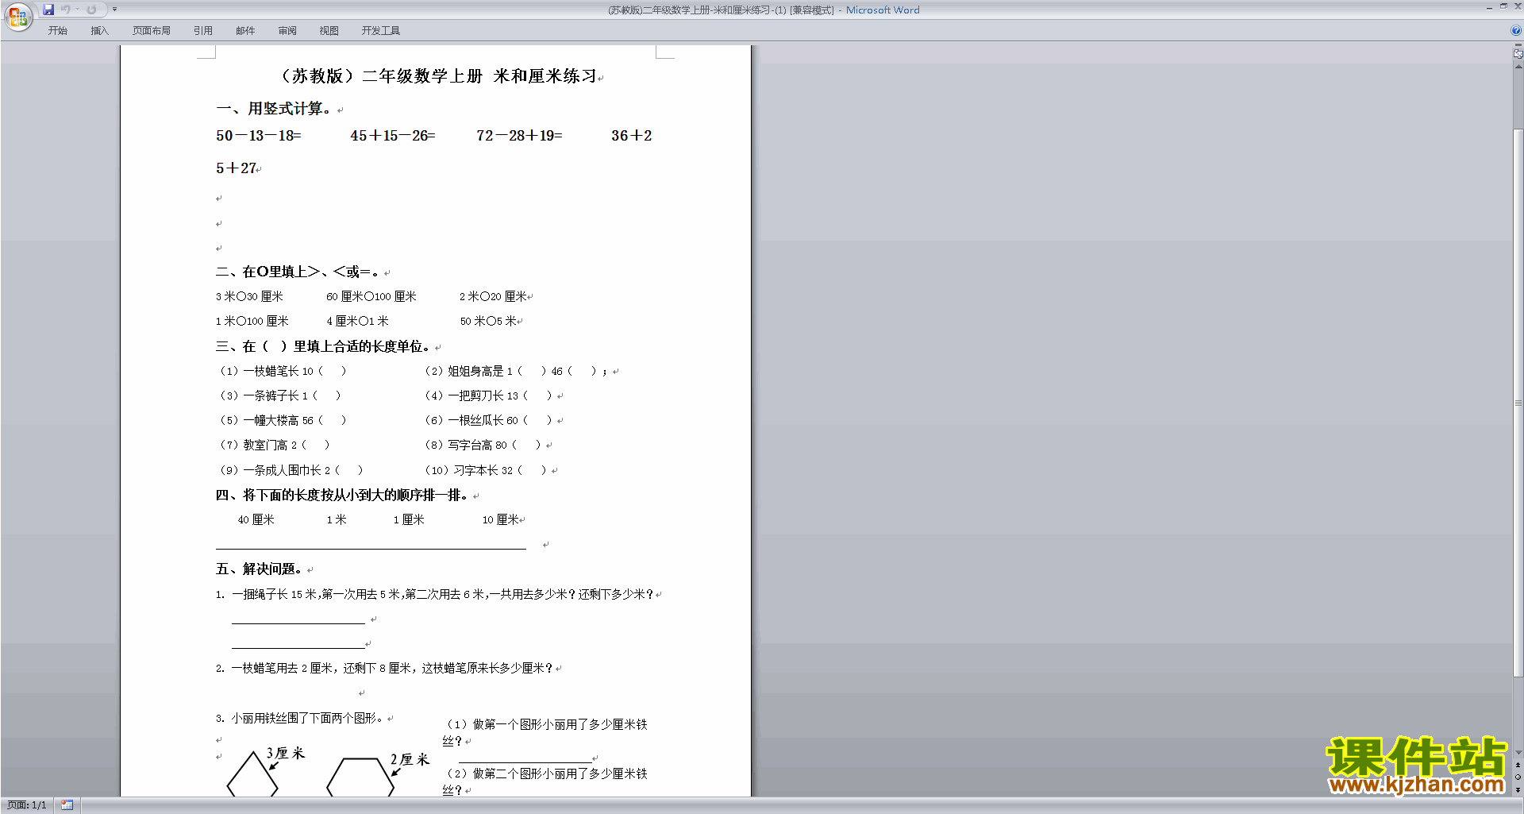Open the Select Browse Object round button
The image size is (1524, 814).
(x=1518, y=777)
